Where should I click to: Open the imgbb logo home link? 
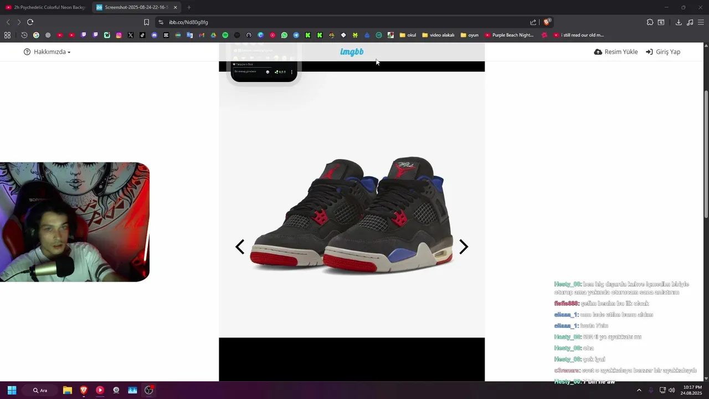[x=352, y=52]
